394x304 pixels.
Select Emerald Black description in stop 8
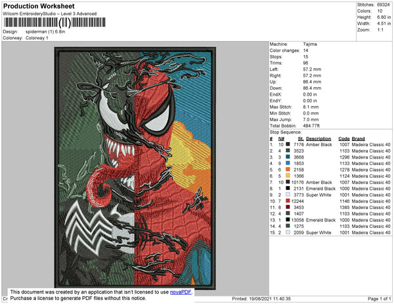point(320,189)
